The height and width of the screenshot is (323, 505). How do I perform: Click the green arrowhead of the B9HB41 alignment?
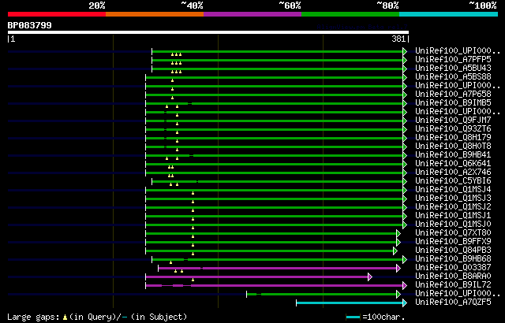click(405, 155)
